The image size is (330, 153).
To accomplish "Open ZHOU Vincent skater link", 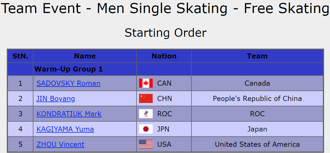I will coord(60,145).
